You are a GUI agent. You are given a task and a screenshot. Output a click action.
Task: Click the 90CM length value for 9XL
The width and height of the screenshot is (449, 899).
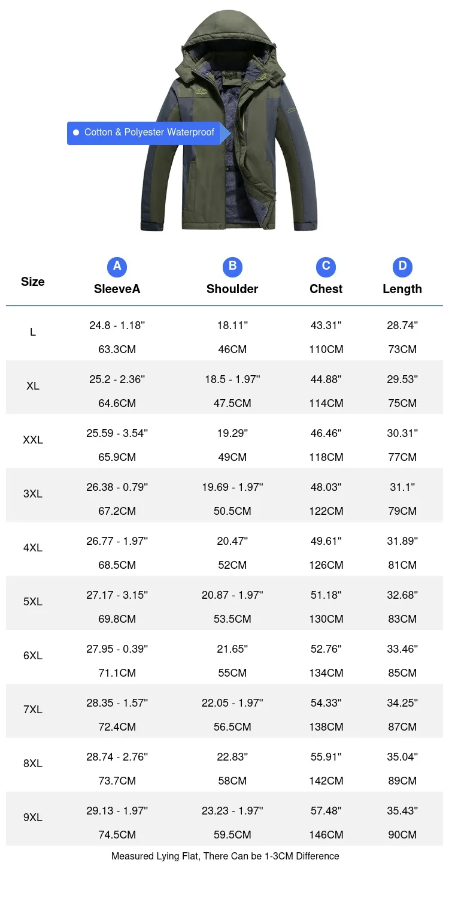coord(402,835)
